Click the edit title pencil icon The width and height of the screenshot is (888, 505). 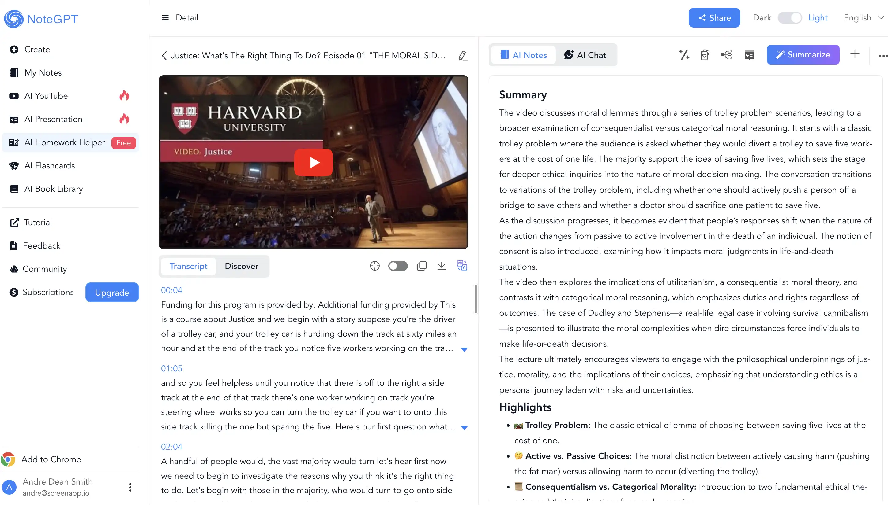coord(462,56)
